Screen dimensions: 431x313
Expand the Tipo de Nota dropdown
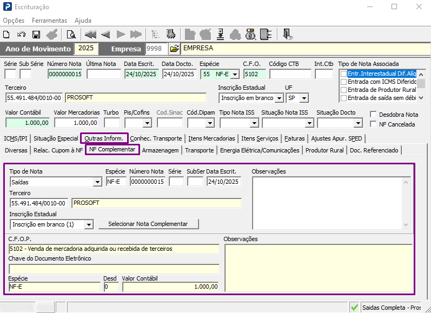pos(97,182)
